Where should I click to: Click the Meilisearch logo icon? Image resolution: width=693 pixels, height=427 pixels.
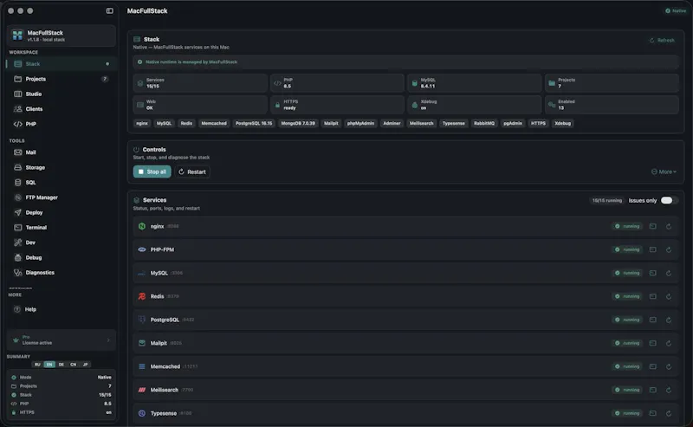click(x=142, y=390)
